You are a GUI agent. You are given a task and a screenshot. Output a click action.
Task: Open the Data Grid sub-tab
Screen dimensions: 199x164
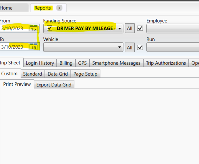(58, 74)
